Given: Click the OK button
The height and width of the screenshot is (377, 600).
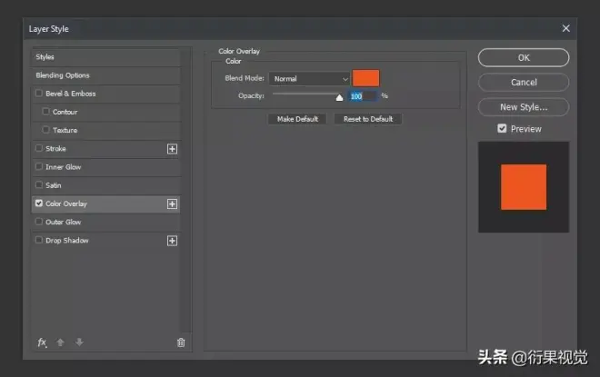Looking at the screenshot, I should pos(524,58).
